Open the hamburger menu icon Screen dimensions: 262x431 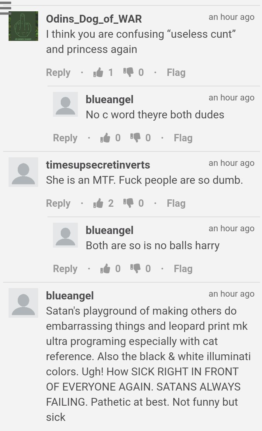click(5, 8)
